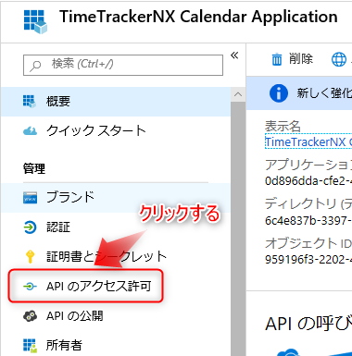
Task: Collapse the sidebar with double chevron
Action: click(234, 55)
